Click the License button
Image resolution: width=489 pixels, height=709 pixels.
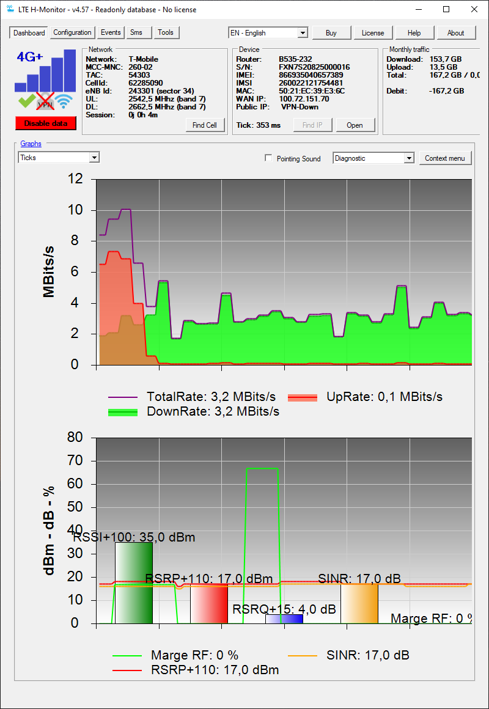[x=373, y=33]
